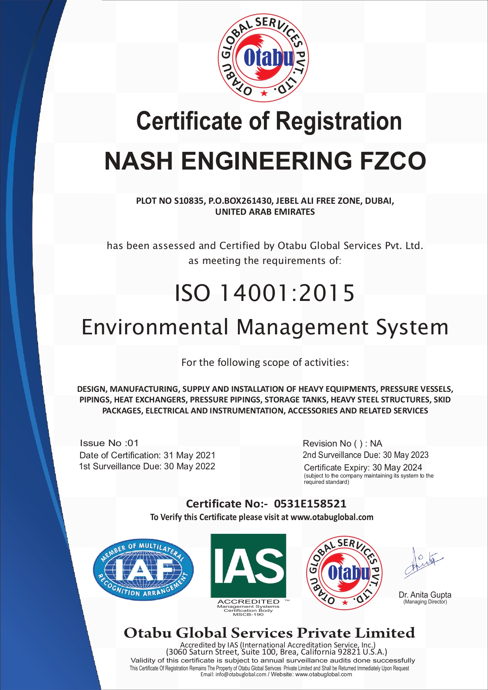Image resolution: width=488 pixels, height=690 pixels.
Task: Click the footer website www.otabuglobal.com
Action: (323, 674)
